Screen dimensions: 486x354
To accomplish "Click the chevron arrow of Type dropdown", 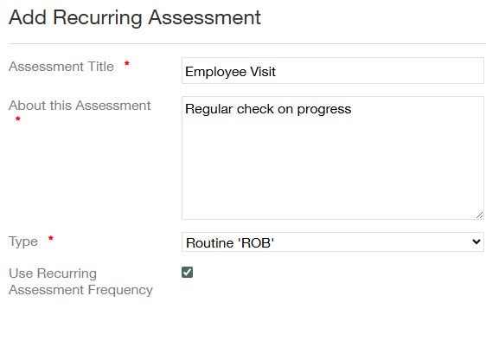I will [x=476, y=241].
